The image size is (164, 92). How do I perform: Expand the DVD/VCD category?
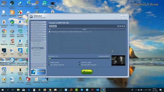(x=38, y=34)
